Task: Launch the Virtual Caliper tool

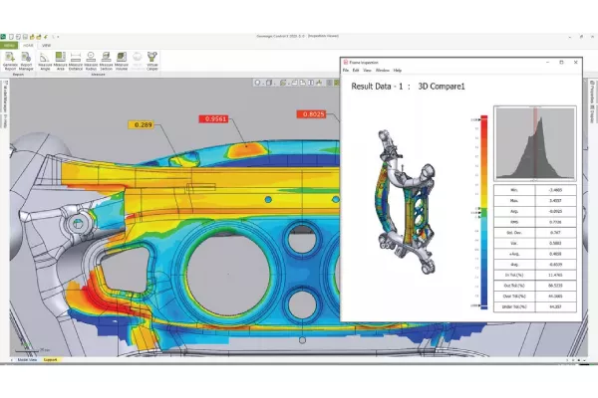Action: pos(152,61)
